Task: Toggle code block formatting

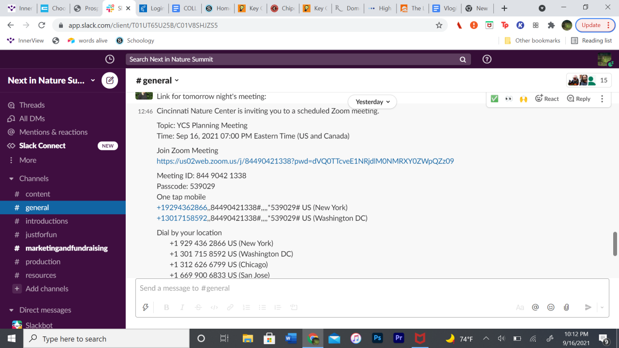Action: pos(294,307)
